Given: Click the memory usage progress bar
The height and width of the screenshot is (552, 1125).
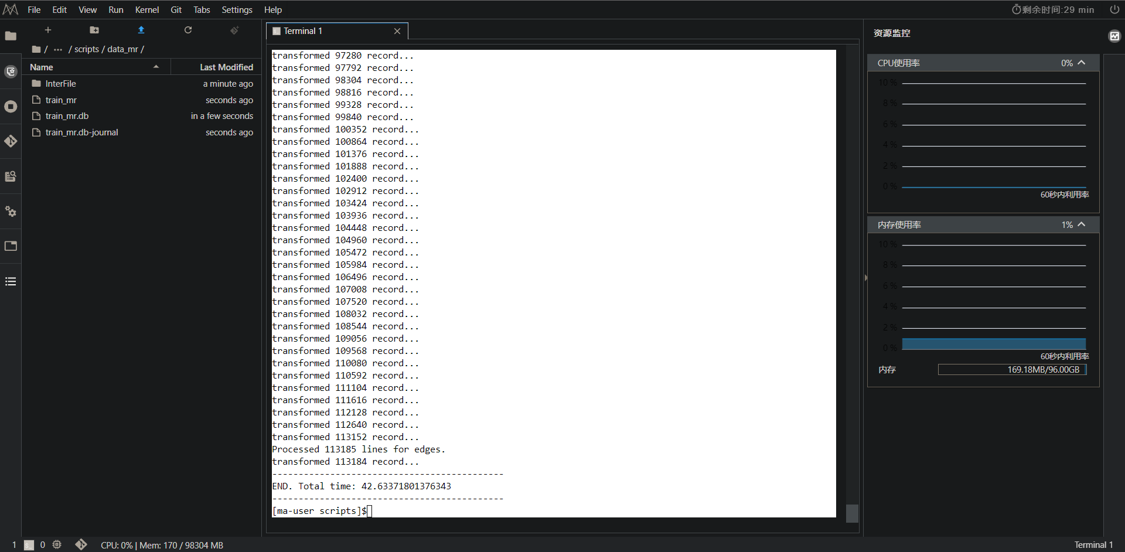Looking at the screenshot, I should click(1012, 370).
